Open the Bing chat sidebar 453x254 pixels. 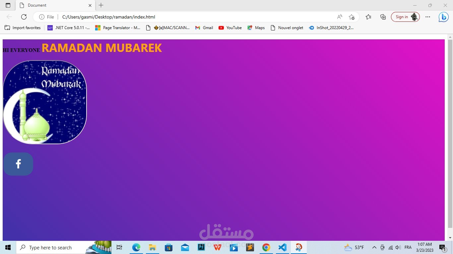443,17
